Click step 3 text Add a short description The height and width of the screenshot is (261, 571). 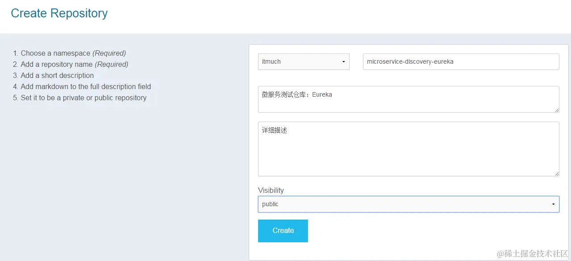pos(57,75)
